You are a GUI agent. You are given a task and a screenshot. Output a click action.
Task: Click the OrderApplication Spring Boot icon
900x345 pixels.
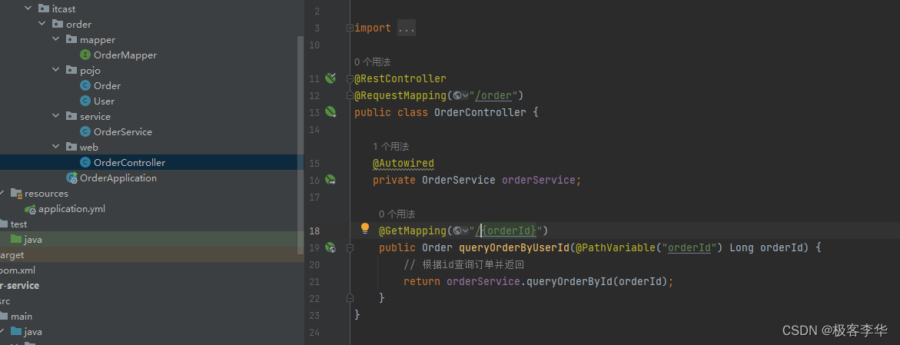[71, 178]
